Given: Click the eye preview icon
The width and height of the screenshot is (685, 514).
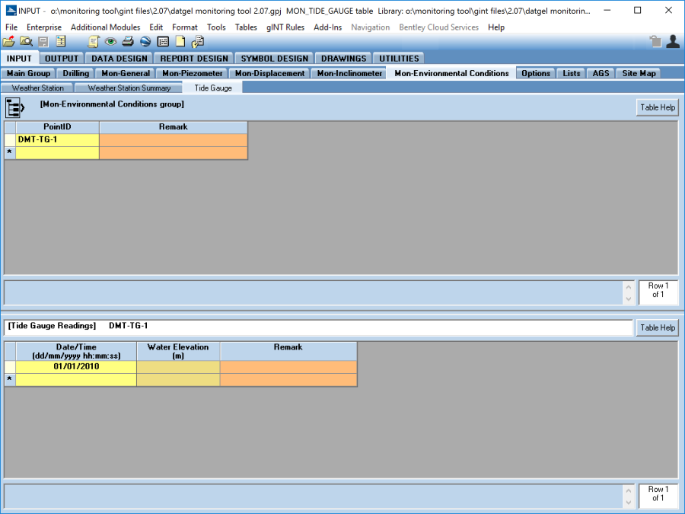Looking at the screenshot, I should (111, 42).
